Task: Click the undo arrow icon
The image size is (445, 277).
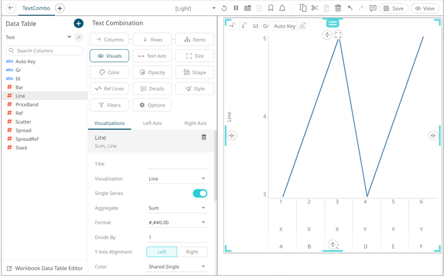Action: [x=350, y=8]
